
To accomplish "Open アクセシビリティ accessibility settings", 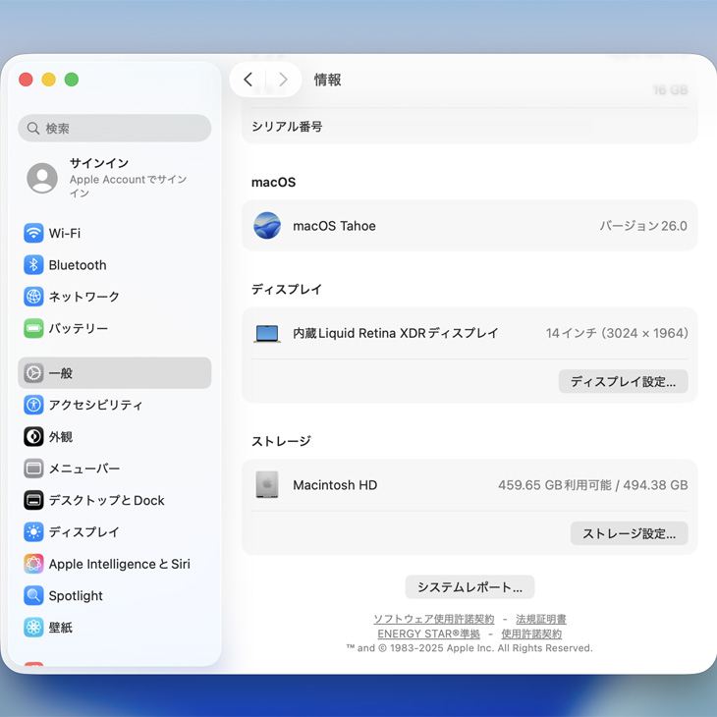I will click(95, 405).
